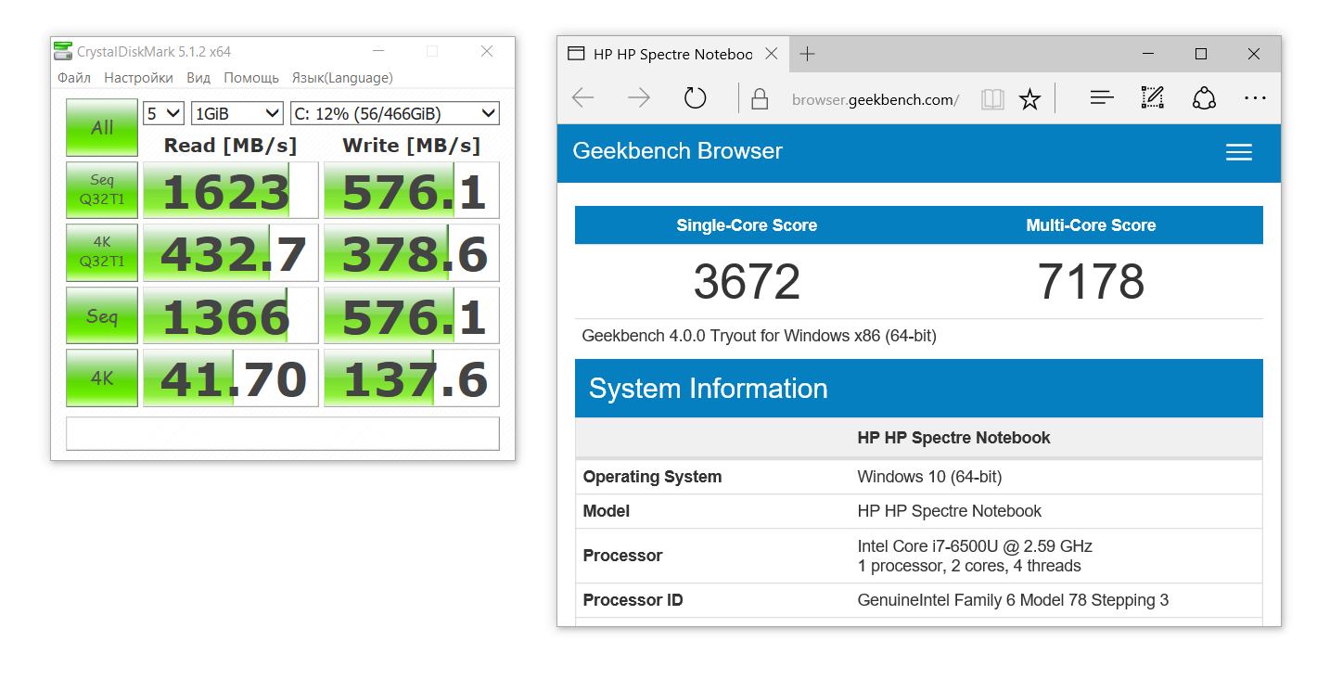1317x679 pixels.
Task: Open Geekbench Browser hamburger menu
Action: (x=1239, y=152)
